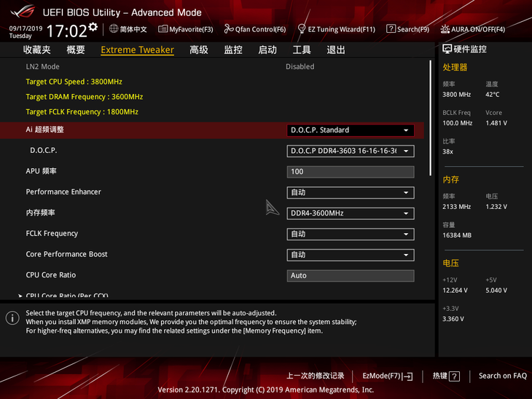This screenshot has width=532, height=399.
Task: Open the 监控 tab
Action: coord(233,50)
